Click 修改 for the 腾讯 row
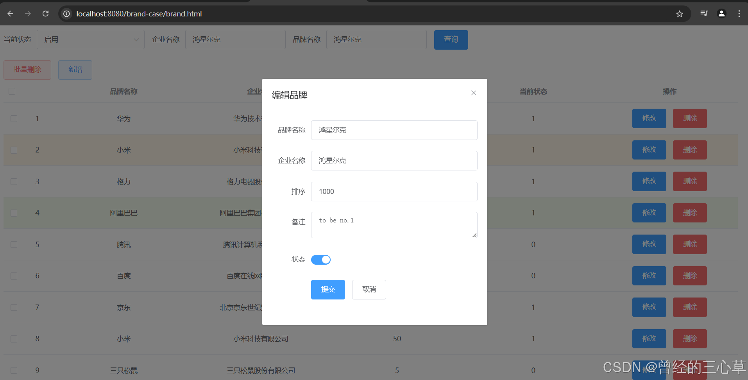748x380 pixels. click(x=649, y=244)
